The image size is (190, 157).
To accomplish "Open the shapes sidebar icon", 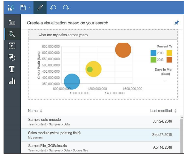I will (x=12, y=57).
